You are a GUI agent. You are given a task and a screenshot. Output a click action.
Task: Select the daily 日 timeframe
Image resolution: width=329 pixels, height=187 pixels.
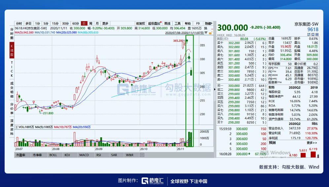84,23
